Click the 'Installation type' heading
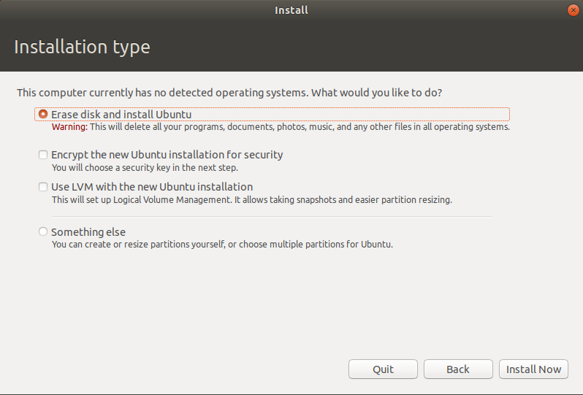 pos(82,47)
